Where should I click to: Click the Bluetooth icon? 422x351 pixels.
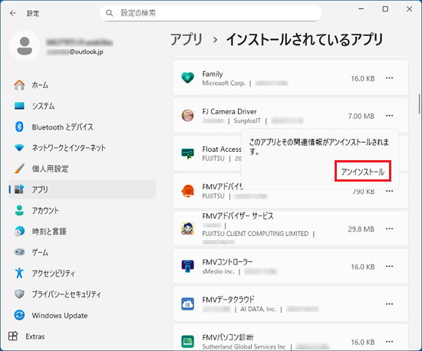[x=19, y=126]
